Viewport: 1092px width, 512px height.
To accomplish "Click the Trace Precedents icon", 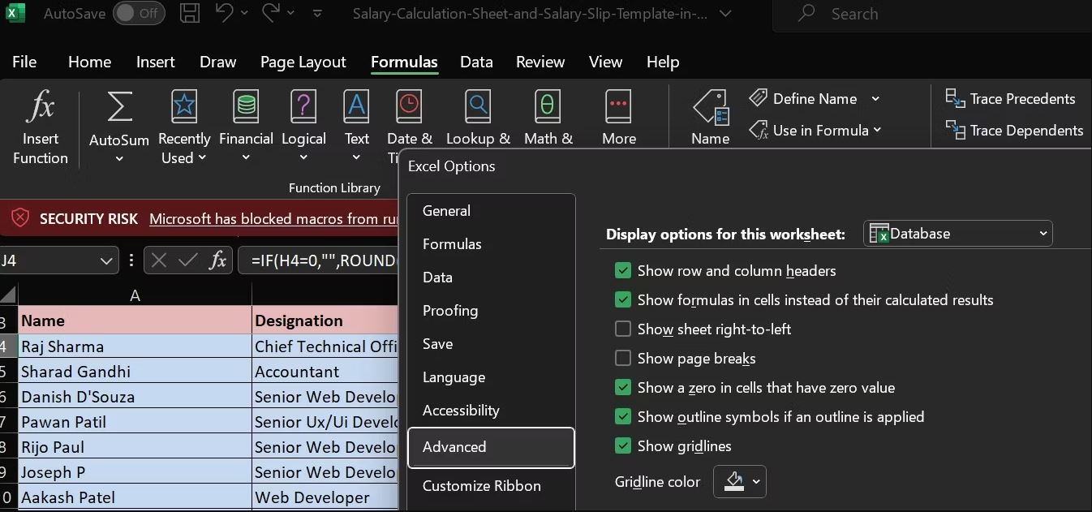I will [955, 98].
